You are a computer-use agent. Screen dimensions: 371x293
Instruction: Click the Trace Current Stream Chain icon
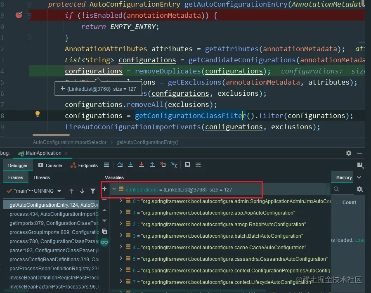pos(198,165)
